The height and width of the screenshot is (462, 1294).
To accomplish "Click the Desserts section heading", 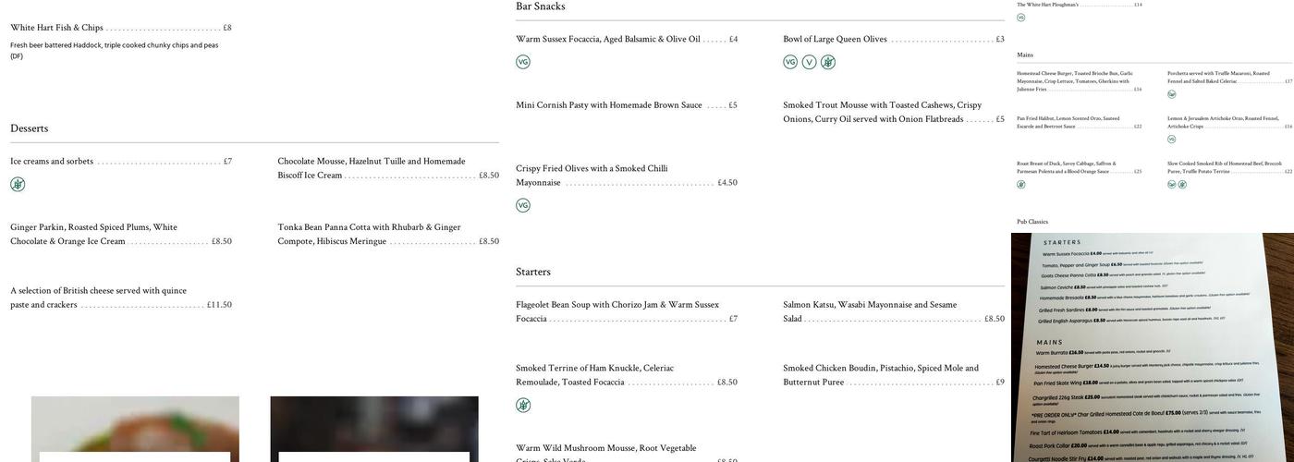I will pyautogui.click(x=30, y=128).
